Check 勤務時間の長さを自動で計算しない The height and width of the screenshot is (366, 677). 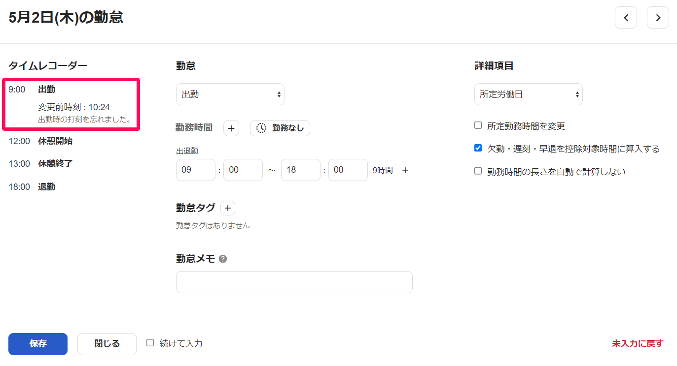coord(478,171)
